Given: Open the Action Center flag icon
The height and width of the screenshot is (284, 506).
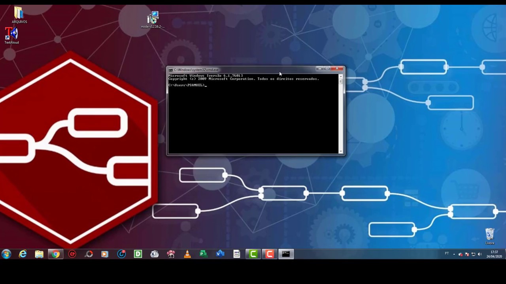Looking at the screenshot, I should point(467,254).
